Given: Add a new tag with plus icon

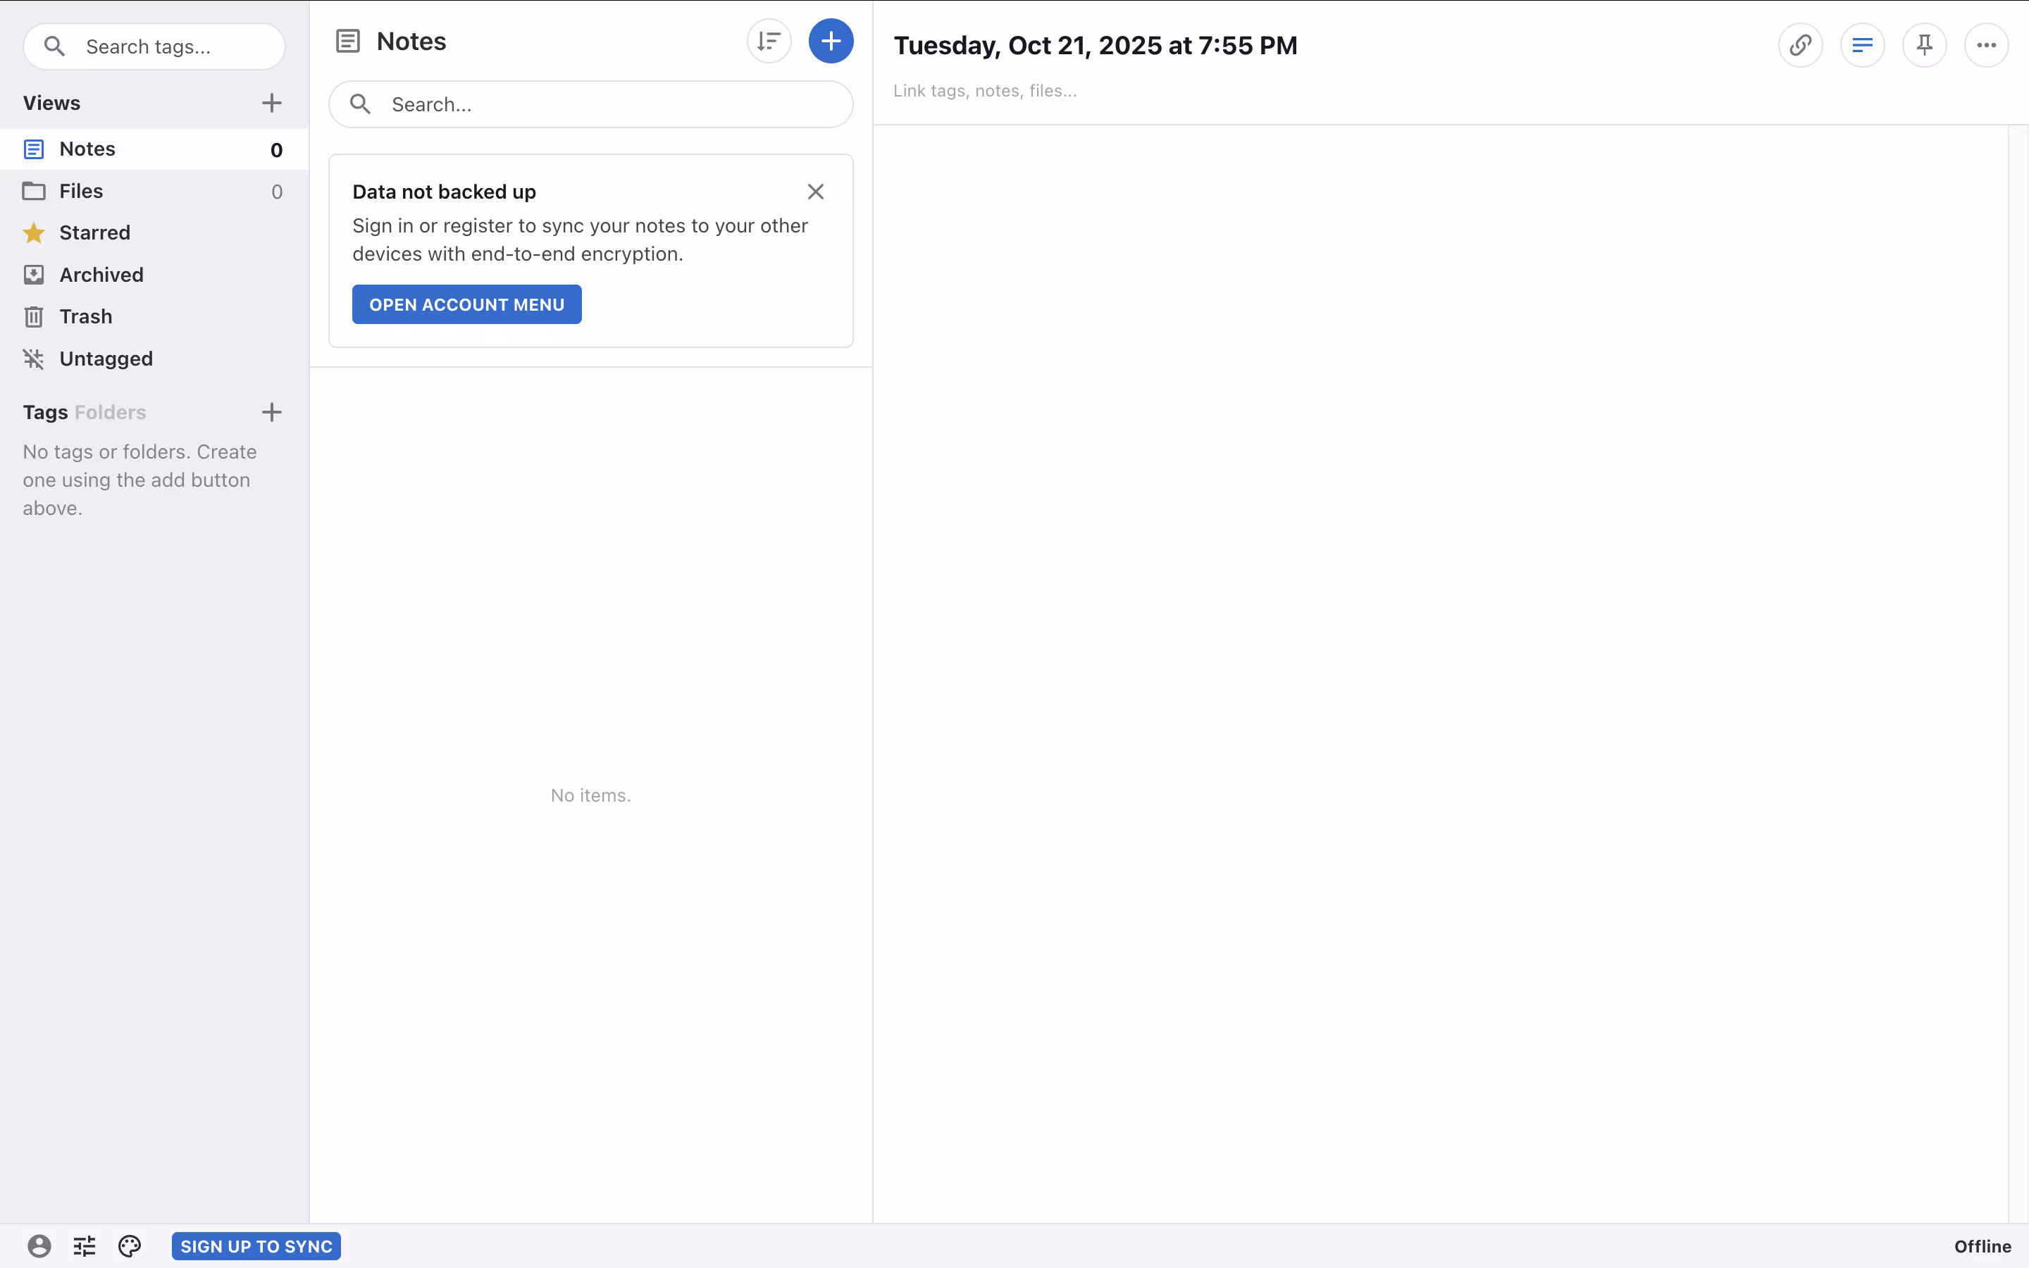Looking at the screenshot, I should click(x=271, y=412).
